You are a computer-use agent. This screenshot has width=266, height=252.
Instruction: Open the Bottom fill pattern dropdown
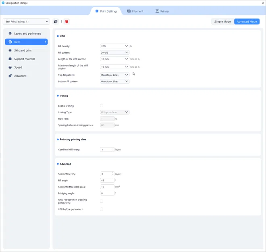coord(114,81)
